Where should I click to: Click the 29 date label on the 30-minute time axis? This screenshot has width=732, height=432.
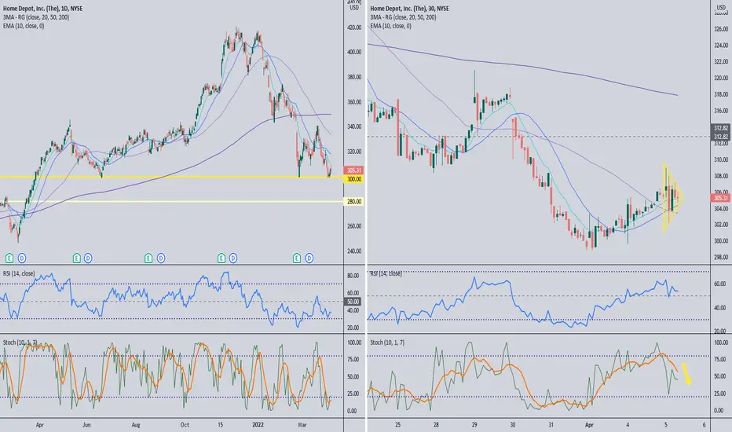tap(474, 425)
